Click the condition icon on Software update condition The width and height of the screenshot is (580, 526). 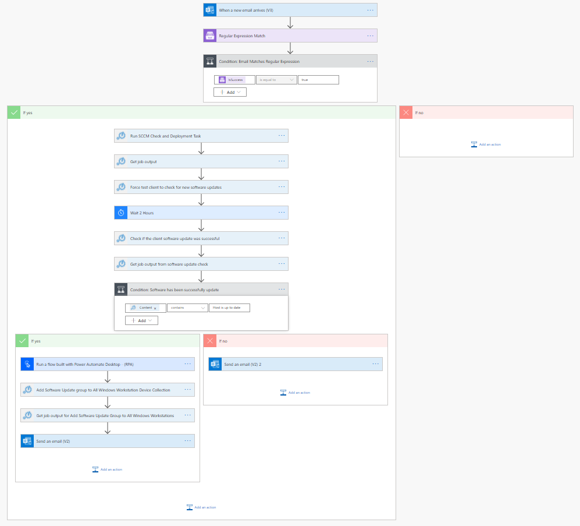tap(120, 290)
